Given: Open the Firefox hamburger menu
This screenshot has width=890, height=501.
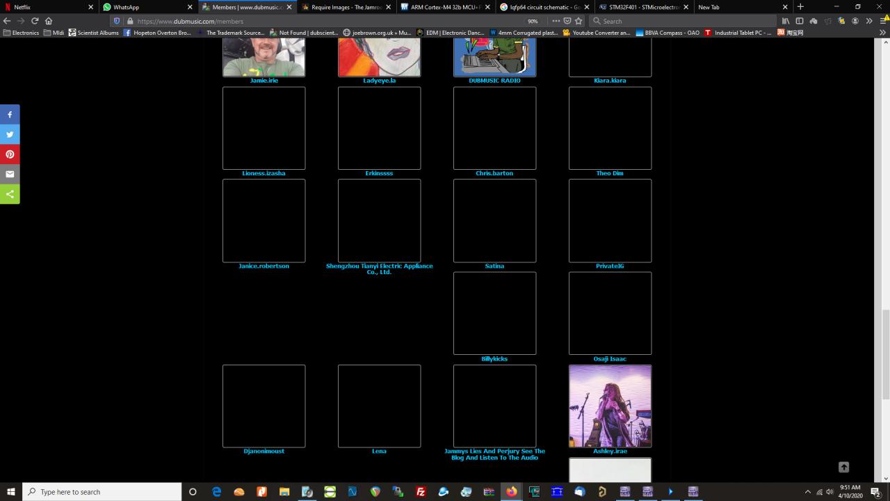Looking at the screenshot, I should 883,21.
